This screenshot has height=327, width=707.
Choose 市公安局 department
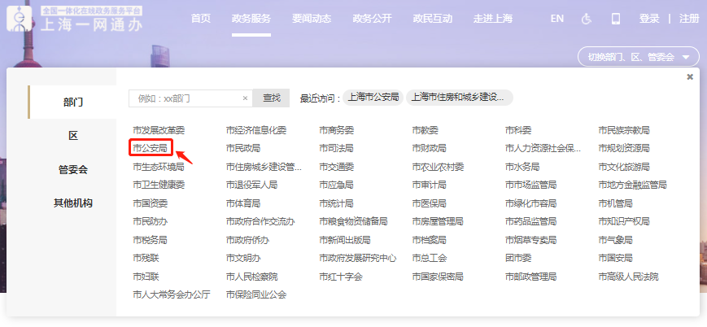[151, 148]
